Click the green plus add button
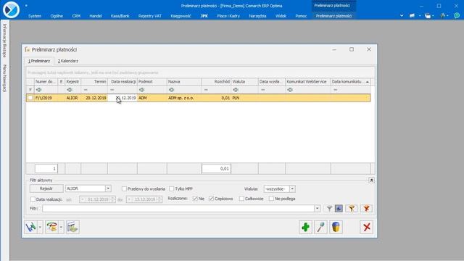Image resolution: width=464 pixels, height=261 pixels. click(x=305, y=227)
